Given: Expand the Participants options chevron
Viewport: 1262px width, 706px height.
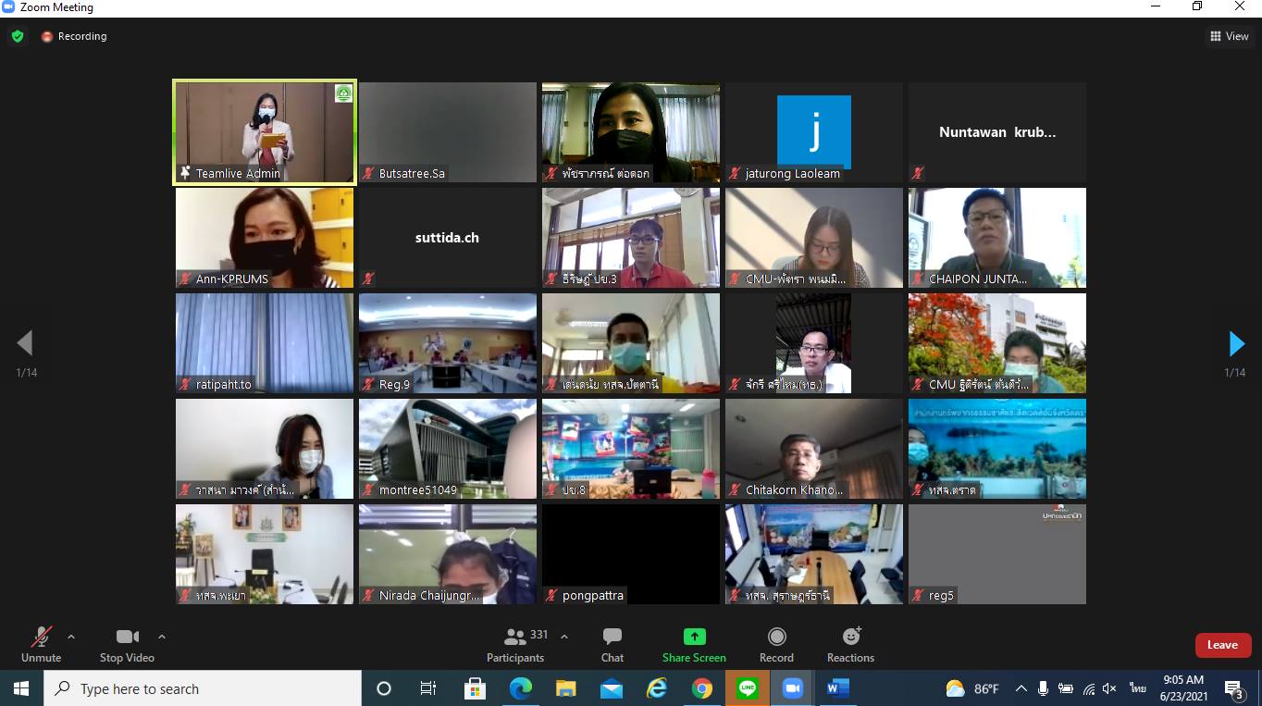Looking at the screenshot, I should coord(564,637).
